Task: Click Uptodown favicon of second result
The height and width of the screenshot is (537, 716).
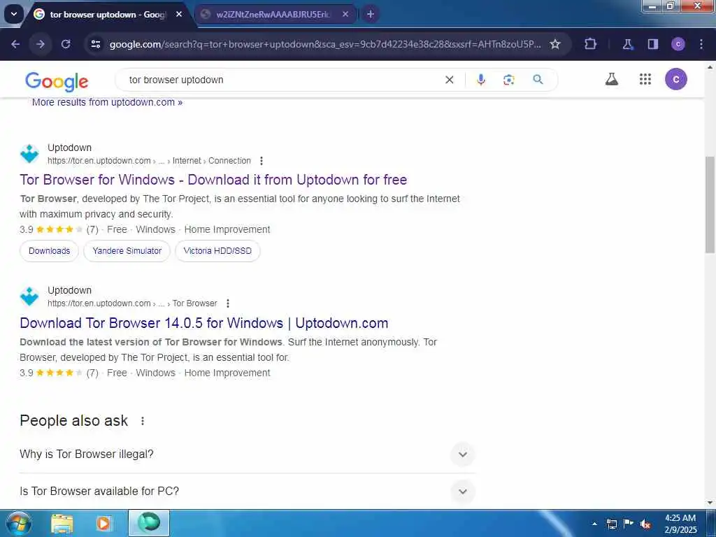Action: click(29, 296)
